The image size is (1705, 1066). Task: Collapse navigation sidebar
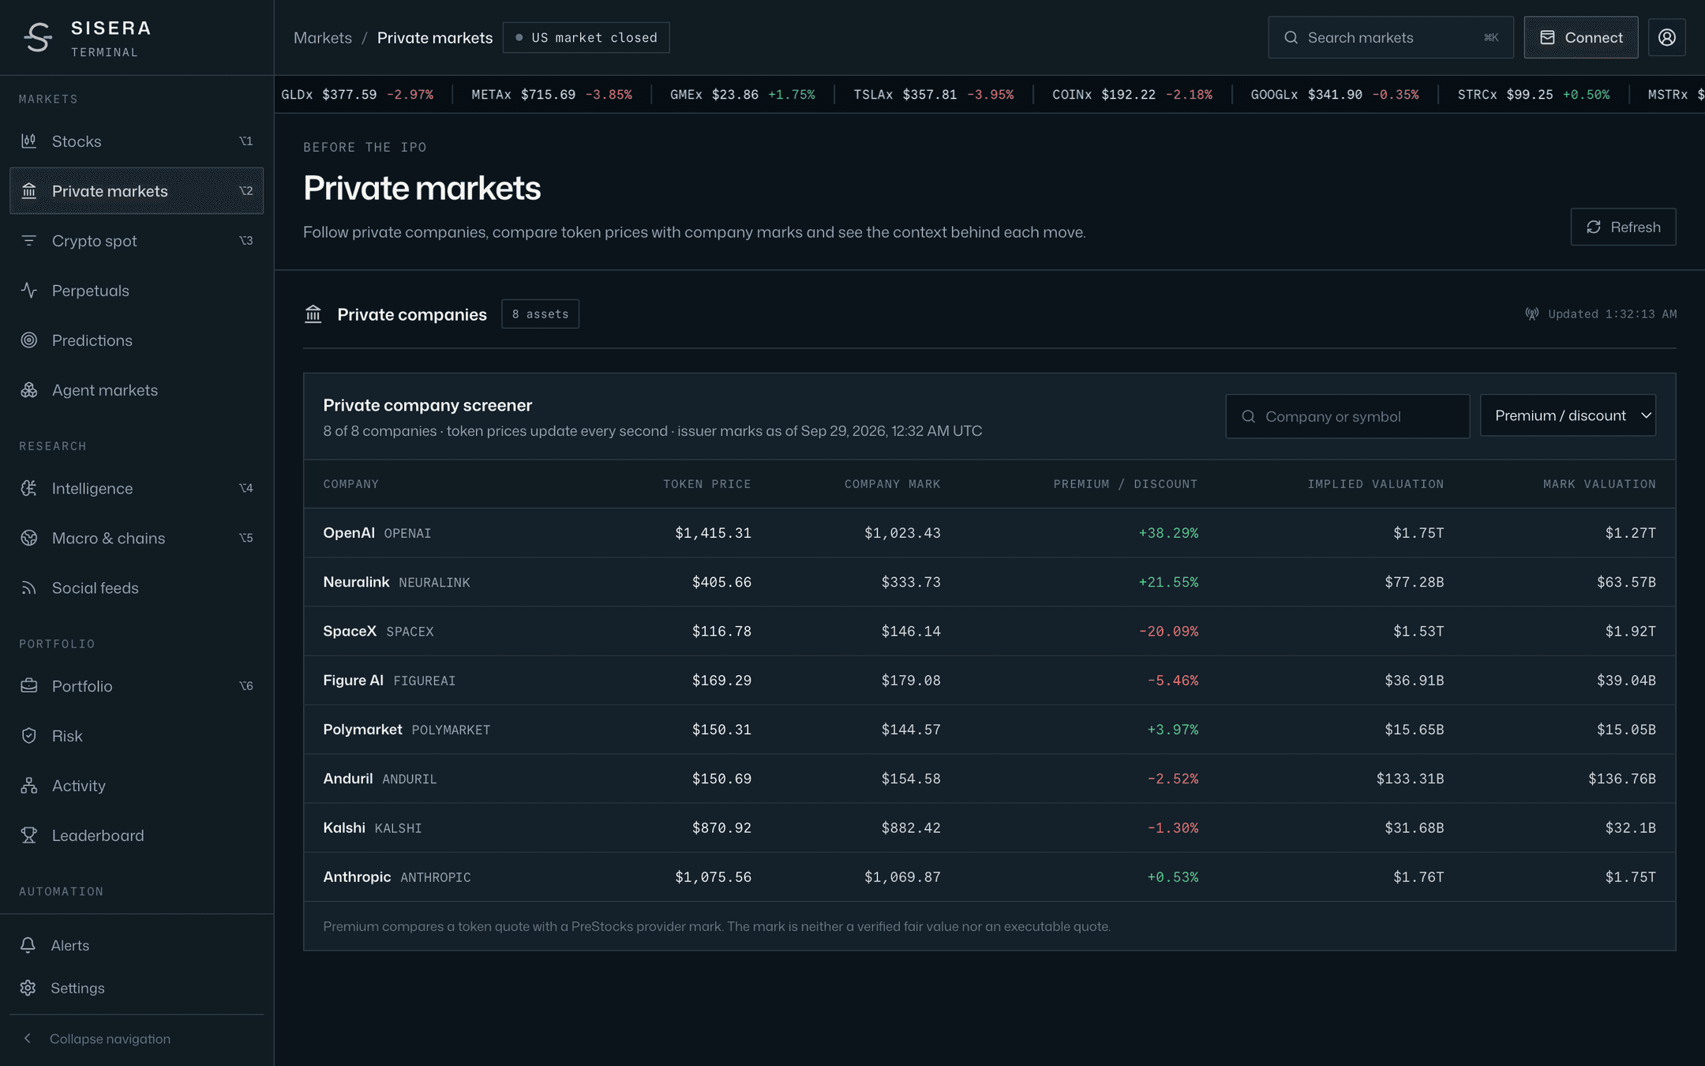pyautogui.click(x=137, y=1038)
